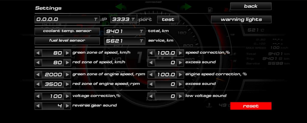This screenshot has height=123, width=307.
Task: Increase engine speed correction percentage
Action: (180, 74)
